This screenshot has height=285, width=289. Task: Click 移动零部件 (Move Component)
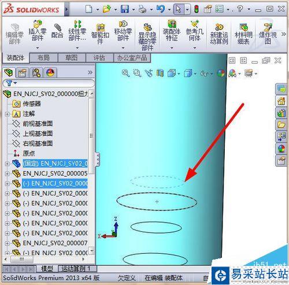point(123,31)
